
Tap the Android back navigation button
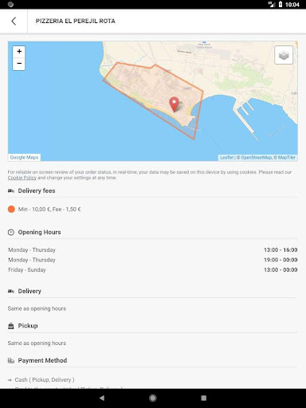pyautogui.click(x=102, y=398)
